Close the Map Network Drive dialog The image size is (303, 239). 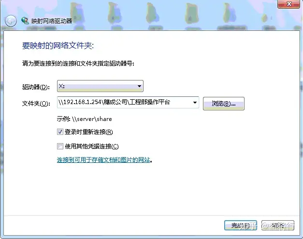(x=289, y=4)
